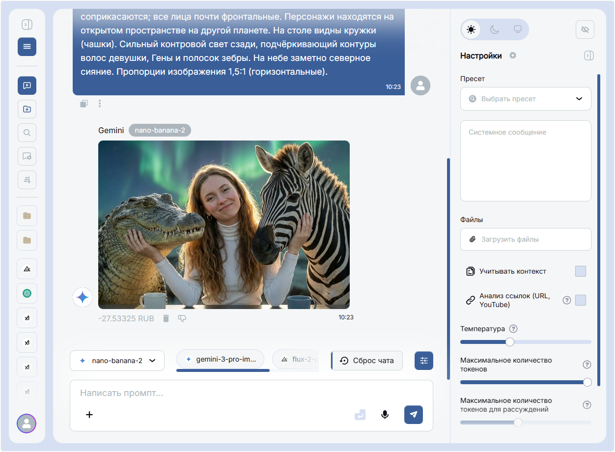Image resolution: width=615 pixels, height=452 pixels.
Task: Click the plus icon to attach content
Action: (89, 415)
